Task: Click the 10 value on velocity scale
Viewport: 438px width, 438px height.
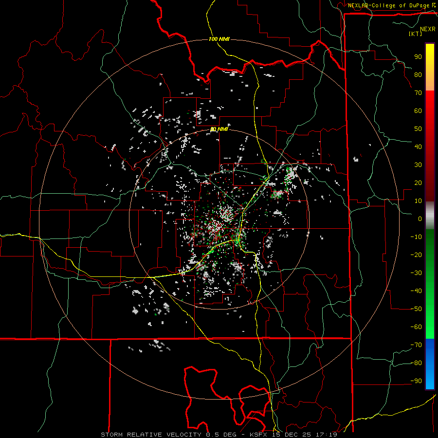Action: pyautogui.click(x=418, y=201)
